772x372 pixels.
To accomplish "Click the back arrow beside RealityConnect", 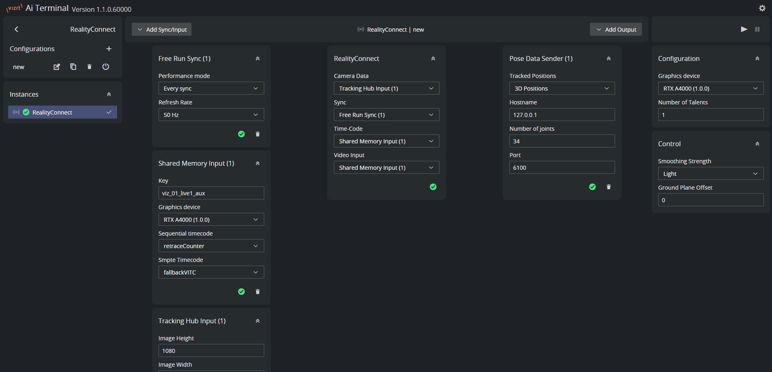I will click(x=16, y=29).
